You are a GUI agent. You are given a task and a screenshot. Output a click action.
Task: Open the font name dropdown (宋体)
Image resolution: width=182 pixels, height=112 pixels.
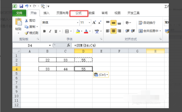coord(78,23)
